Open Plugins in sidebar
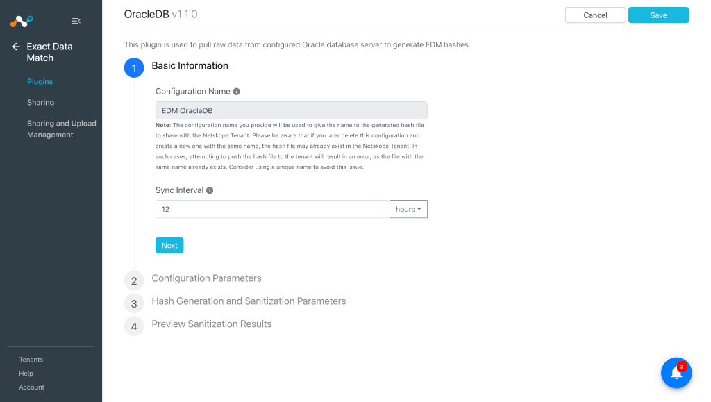Viewport: 711px width, 402px height. [40, 81]
